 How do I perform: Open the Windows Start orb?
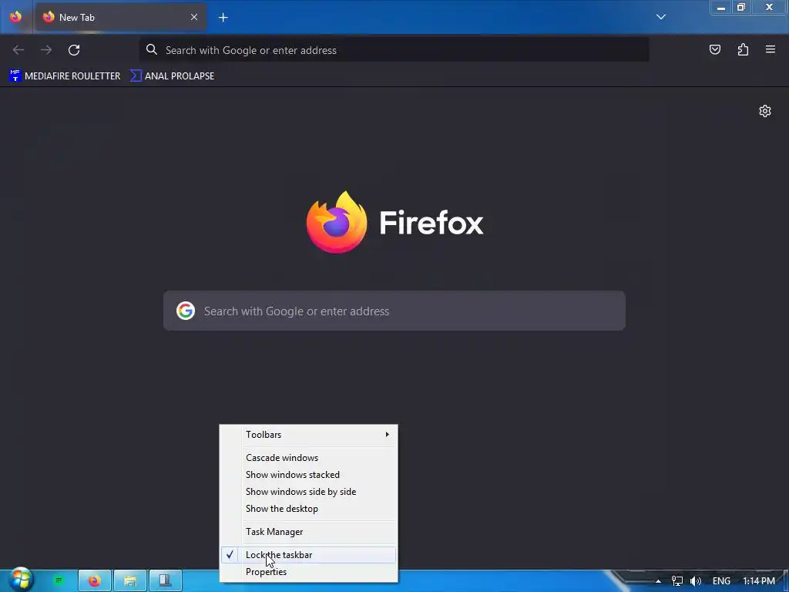pos(20,580)
